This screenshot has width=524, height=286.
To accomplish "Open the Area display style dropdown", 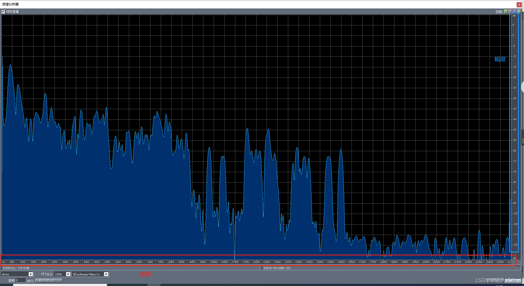I will point(17,274).
